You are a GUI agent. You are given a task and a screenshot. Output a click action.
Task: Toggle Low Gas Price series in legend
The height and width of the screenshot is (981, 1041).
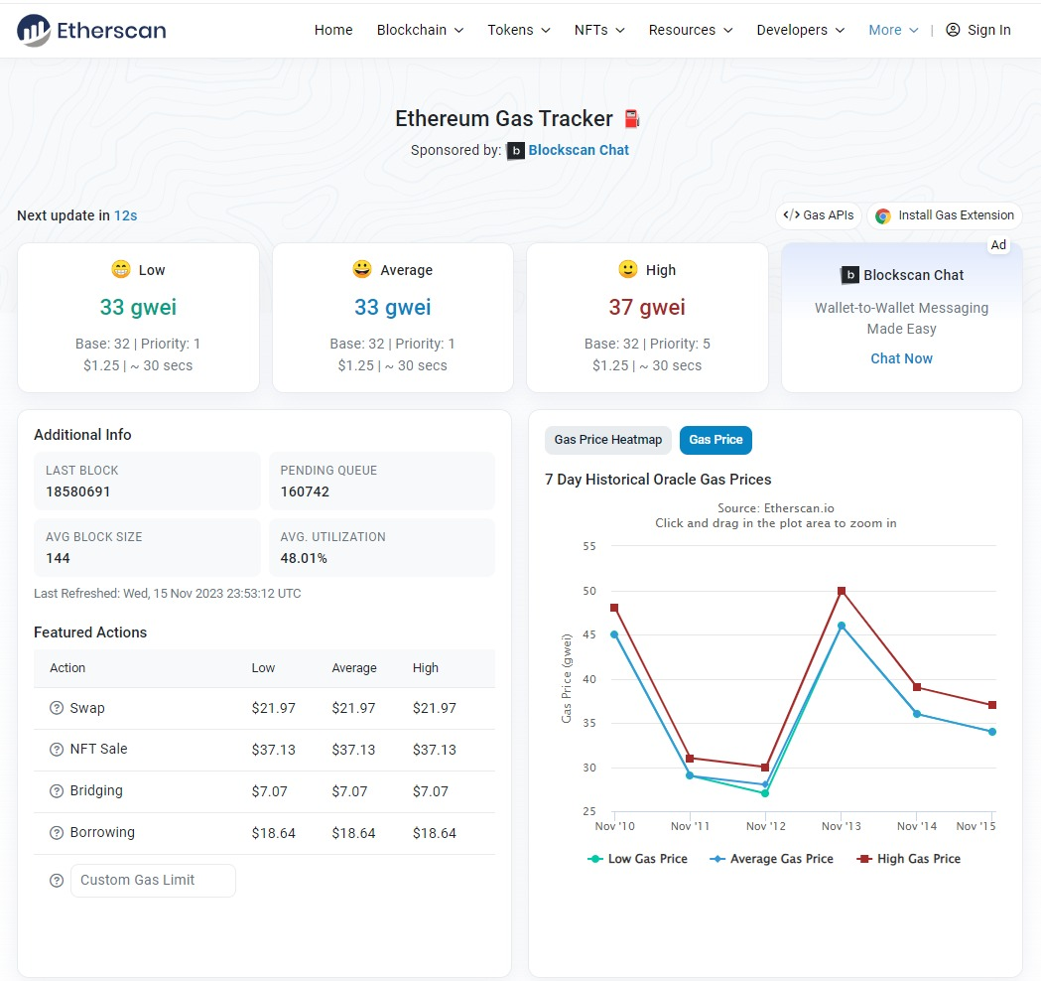pyautogui.click(x=638, y=859)
